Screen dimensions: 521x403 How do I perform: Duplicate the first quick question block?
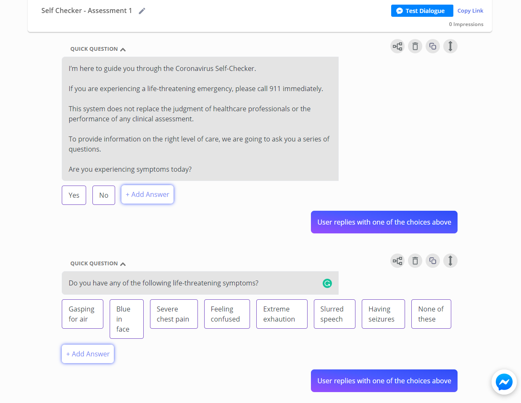pos(433,46)
